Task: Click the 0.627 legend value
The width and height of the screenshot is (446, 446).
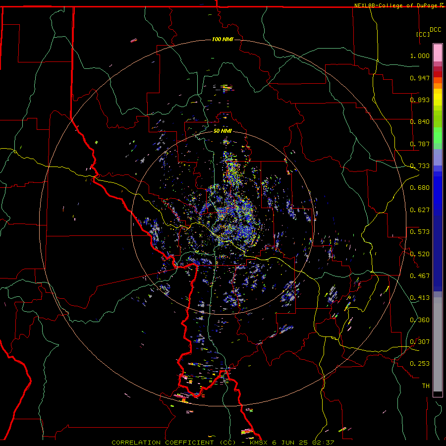Action: (420, 210)
